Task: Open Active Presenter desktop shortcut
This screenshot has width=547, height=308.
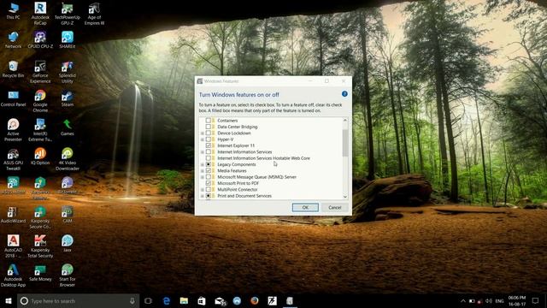Action: 14,129
